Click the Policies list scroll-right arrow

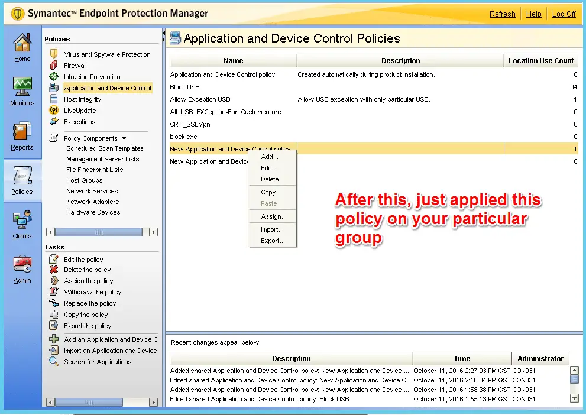[153, 232]
